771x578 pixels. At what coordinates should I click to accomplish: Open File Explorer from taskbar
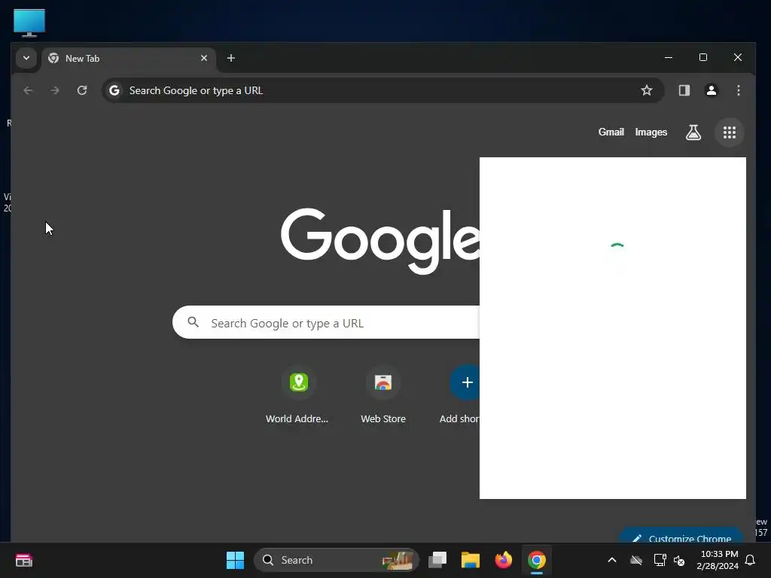pos(470,560)
